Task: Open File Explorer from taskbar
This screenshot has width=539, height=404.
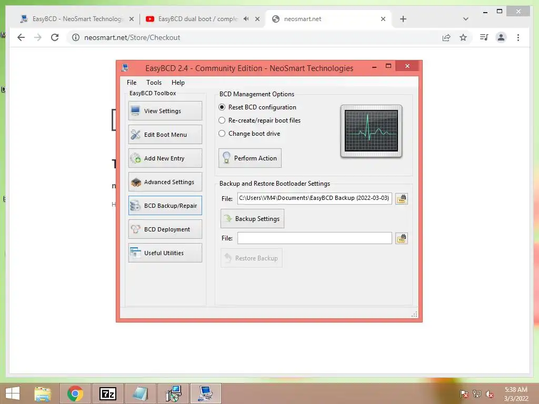Action: (43, 393)
